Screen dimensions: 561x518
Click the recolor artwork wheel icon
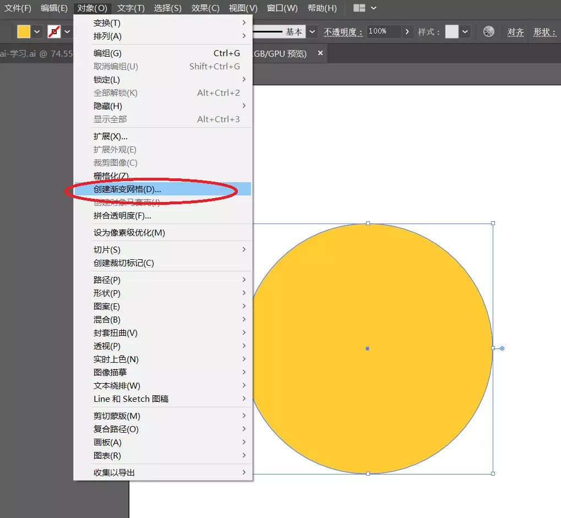(488, 31)
